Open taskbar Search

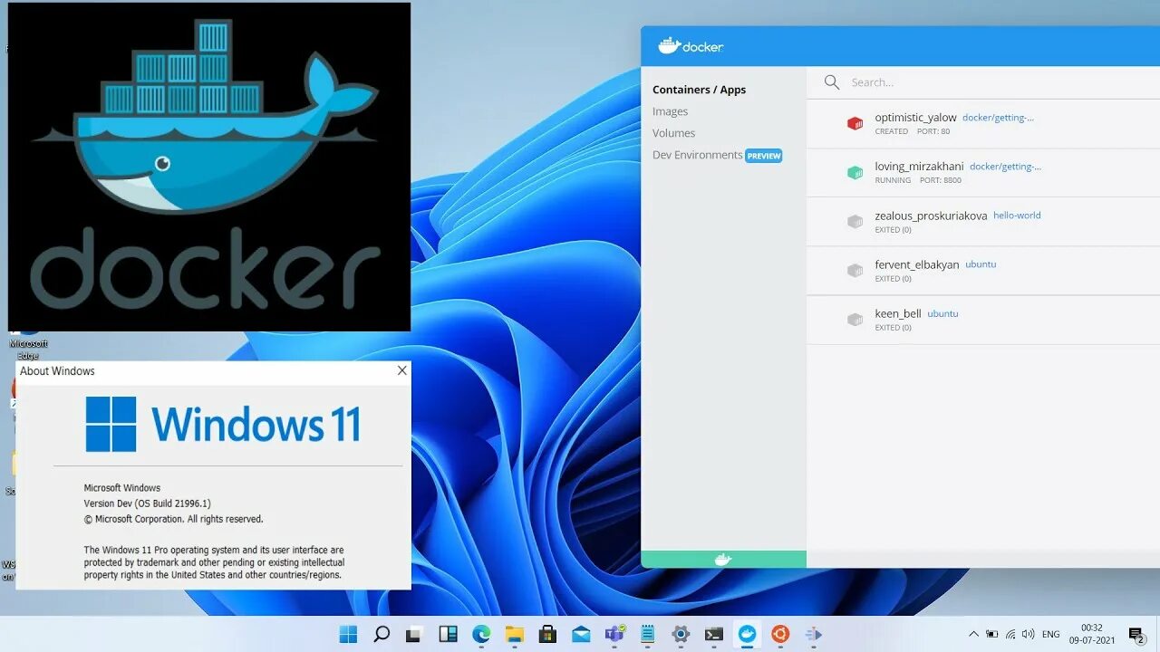[x=382, y=634]
